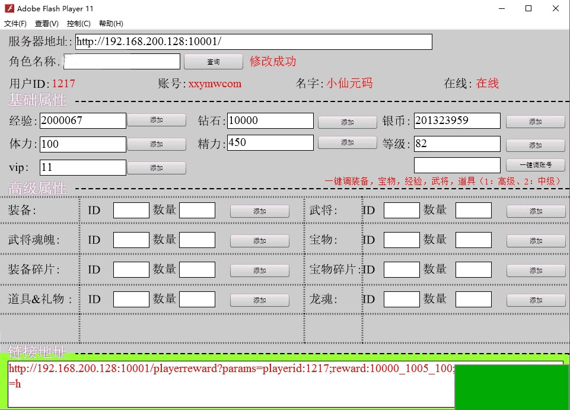Click 添加 button in the 龙魂 row
This screenshot has height=410, width=570.
click(535, 300)
